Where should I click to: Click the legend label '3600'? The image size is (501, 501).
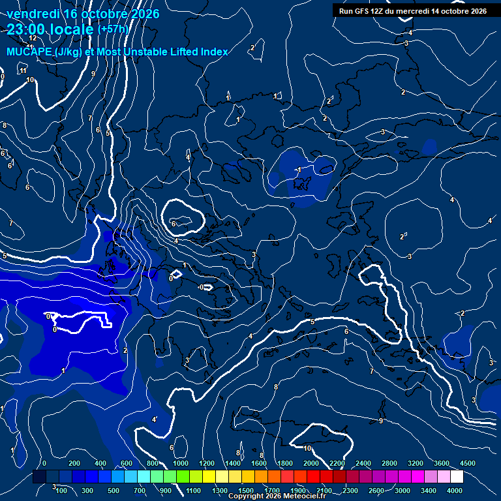[x=441, y=463]
